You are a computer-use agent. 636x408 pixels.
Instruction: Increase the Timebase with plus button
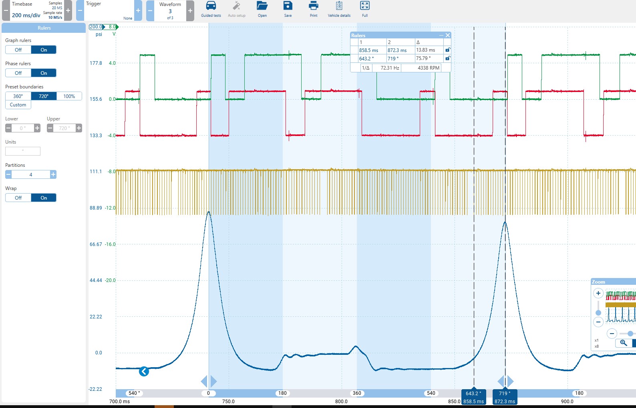point(68,11)
